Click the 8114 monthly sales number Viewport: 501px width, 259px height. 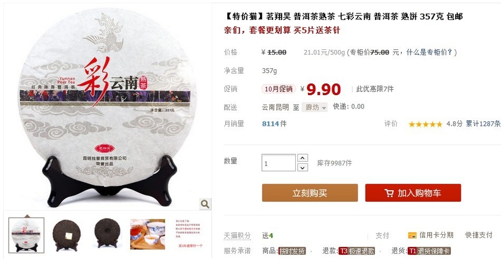pyautogui.click(x=270, y=124)
